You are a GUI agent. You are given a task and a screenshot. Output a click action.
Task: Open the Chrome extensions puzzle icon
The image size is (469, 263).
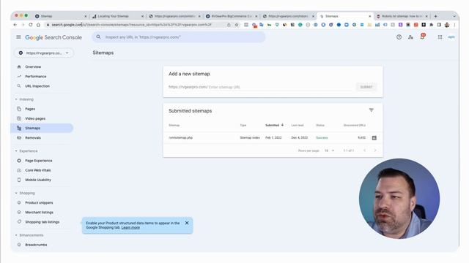432,25
